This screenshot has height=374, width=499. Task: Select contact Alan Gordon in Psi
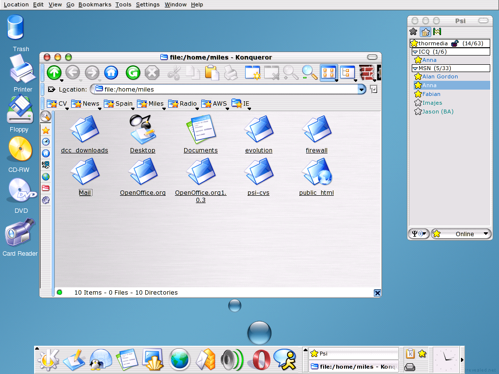(440, 76)
